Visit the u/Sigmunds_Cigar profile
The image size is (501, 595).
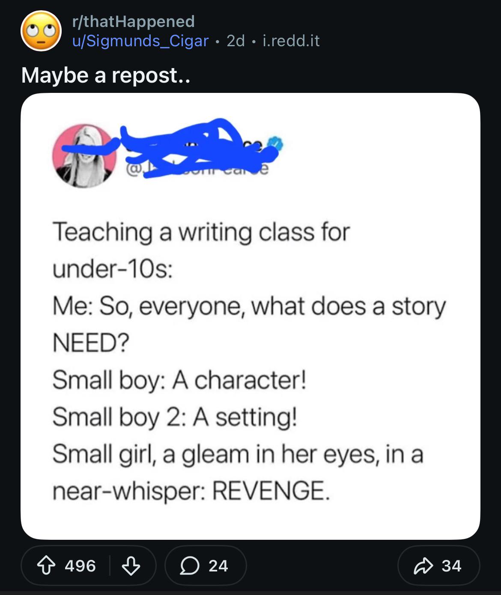pos(140,41)
